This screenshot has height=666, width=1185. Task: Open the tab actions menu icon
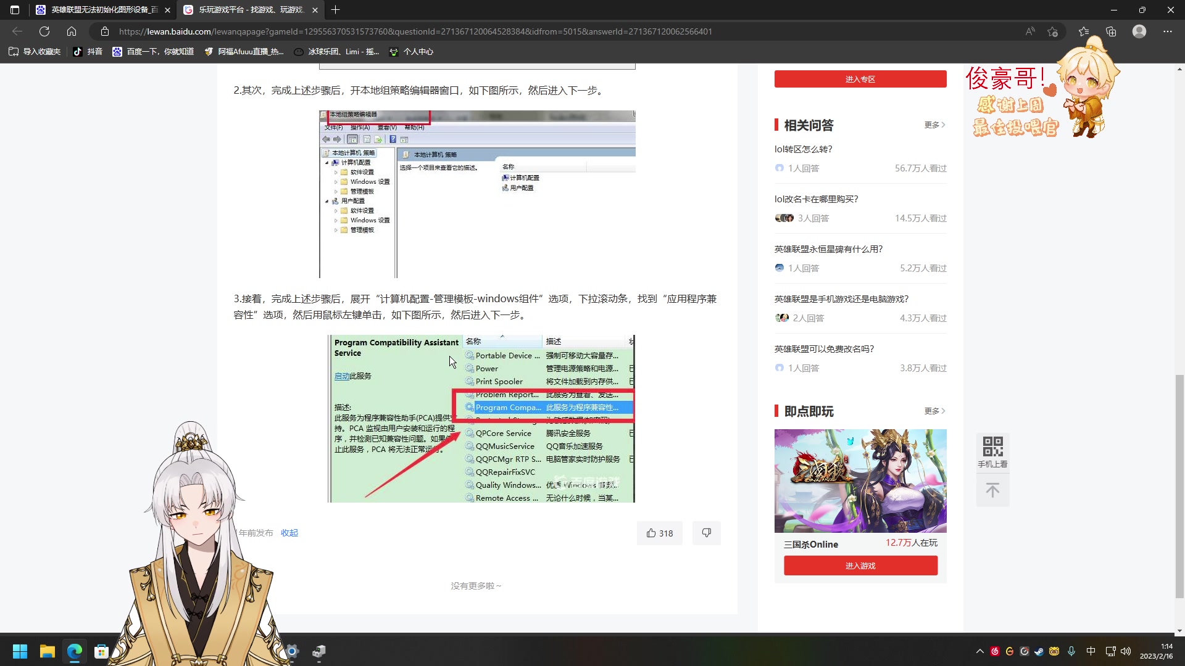tap(15, 10)
